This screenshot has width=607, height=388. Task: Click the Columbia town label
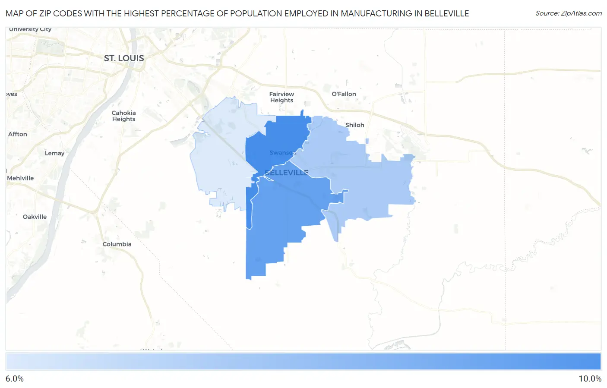[117, 244]
